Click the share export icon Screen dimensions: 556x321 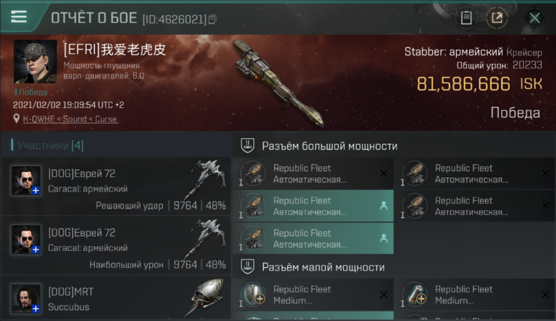click(x=497, y=18)
